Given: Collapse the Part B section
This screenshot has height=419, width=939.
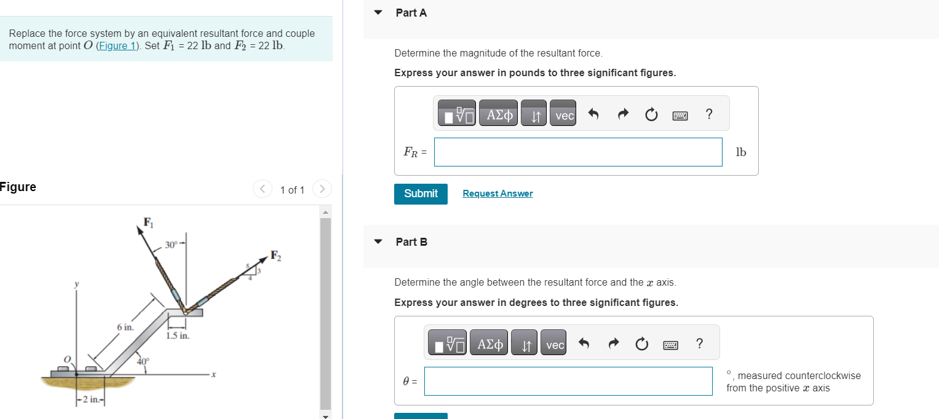Looking at the screenshot, I should (377, 241).
